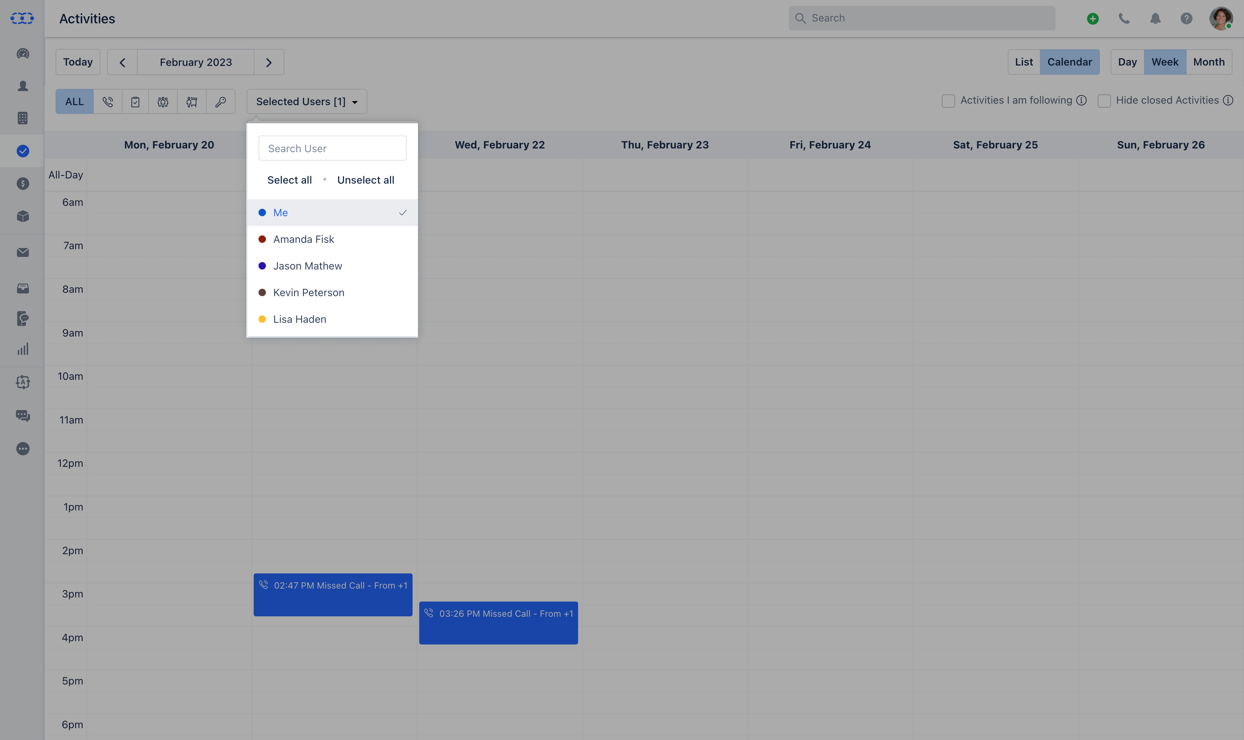Open the notifications bell icon
This screenshot has height=740, width=1244.
coord(1155,19)
